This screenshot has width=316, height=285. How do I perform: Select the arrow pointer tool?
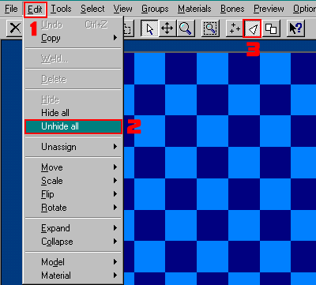tap(149, 28)
